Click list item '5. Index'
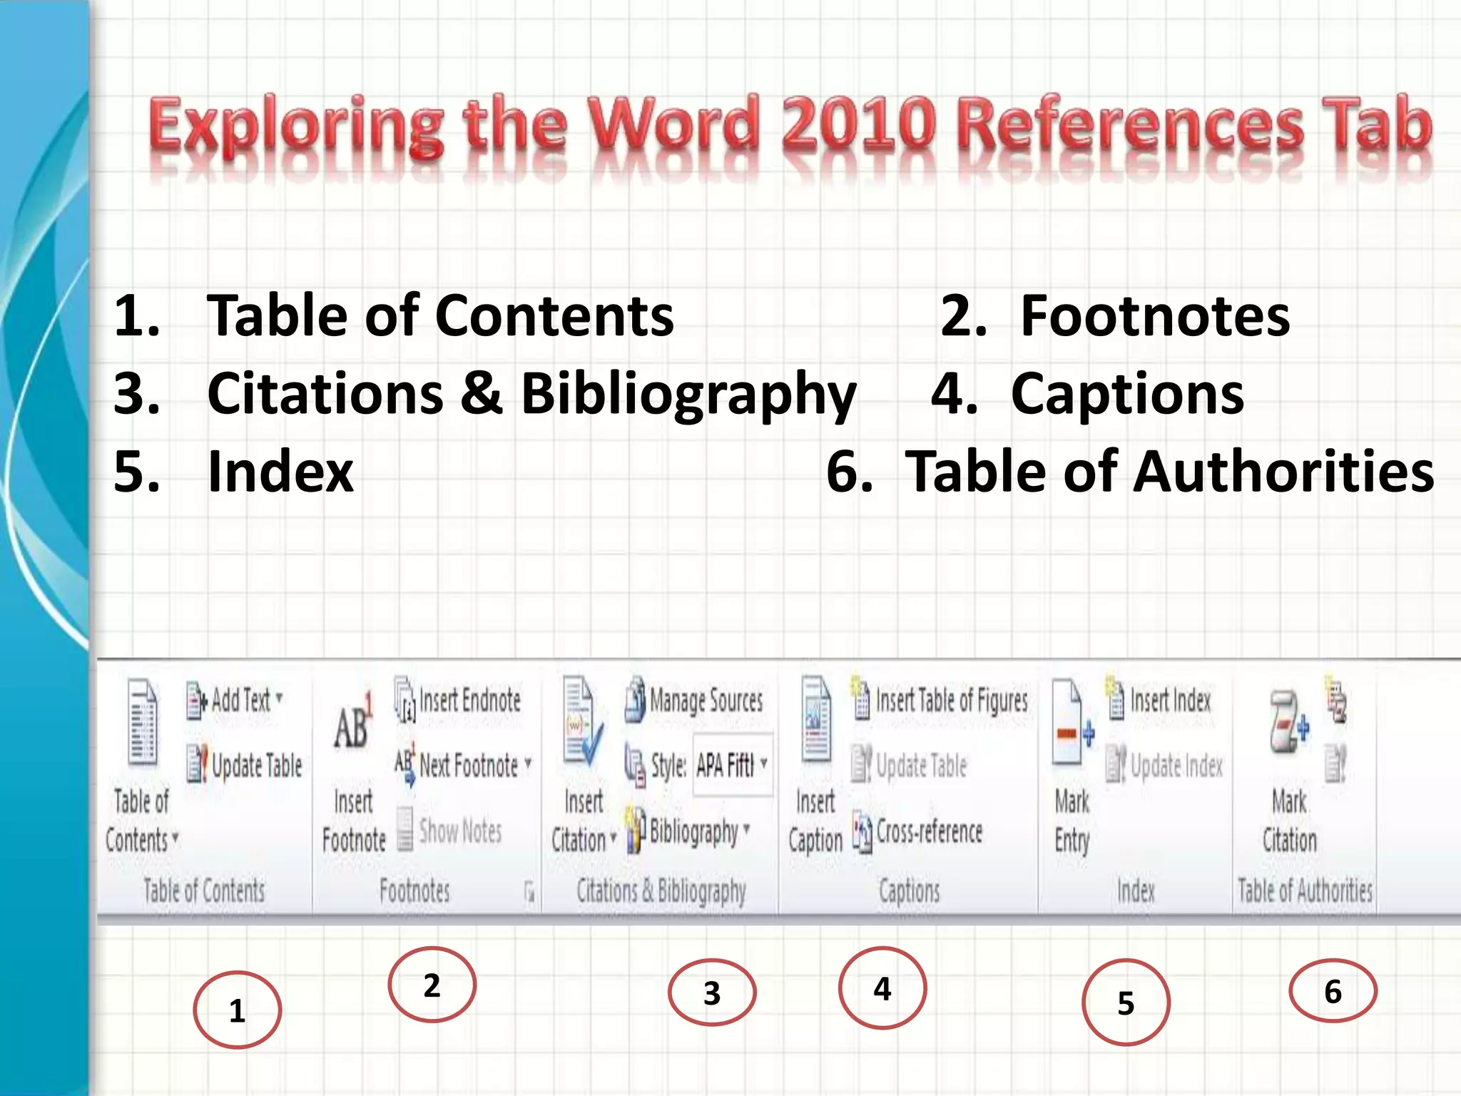The width and height of the screenshot is (1461, 1096). pyautogui.click(x=233, y=471)
